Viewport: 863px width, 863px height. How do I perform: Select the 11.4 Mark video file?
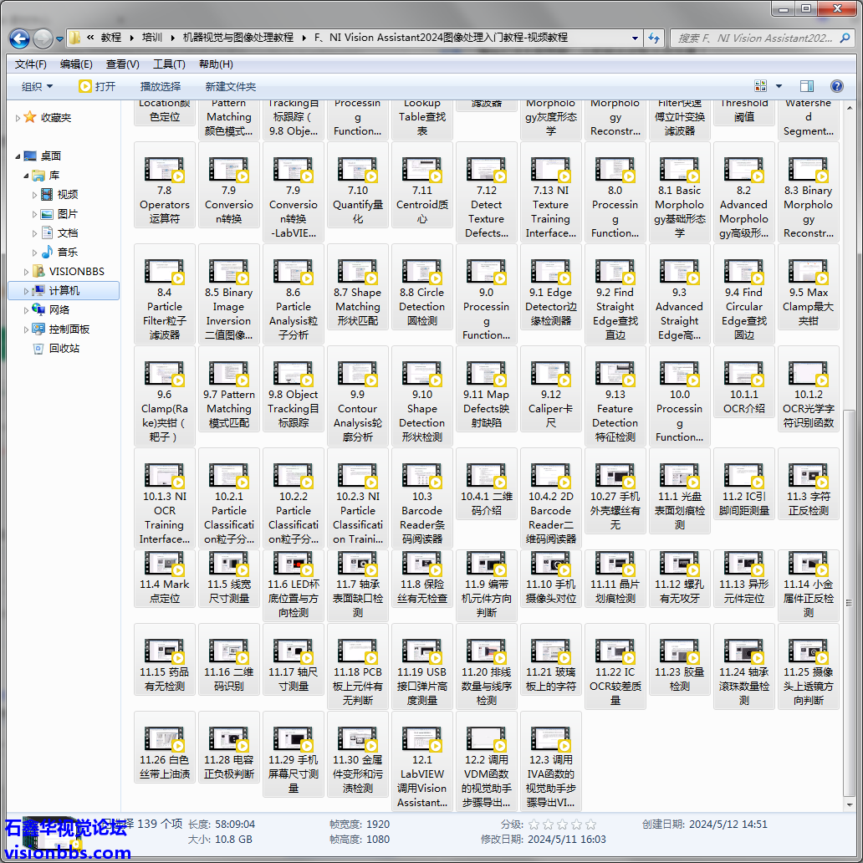coord(164,579)
